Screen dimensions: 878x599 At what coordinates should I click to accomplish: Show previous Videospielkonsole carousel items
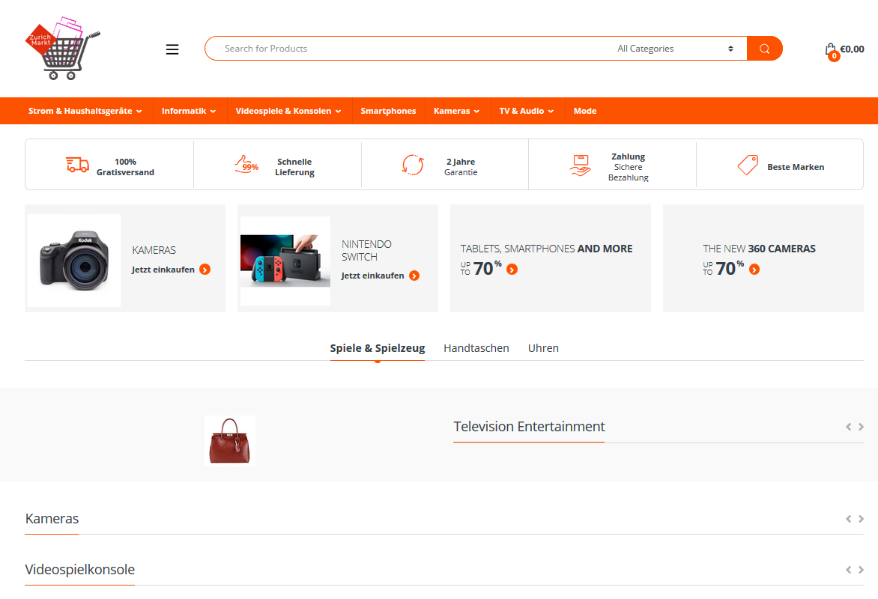click(848, 570)
